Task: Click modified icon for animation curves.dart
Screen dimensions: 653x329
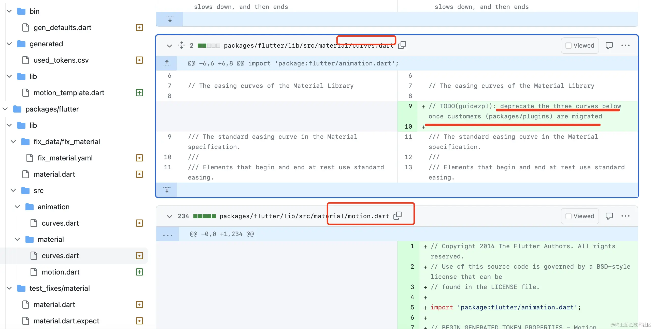Action: coord(139,223)
